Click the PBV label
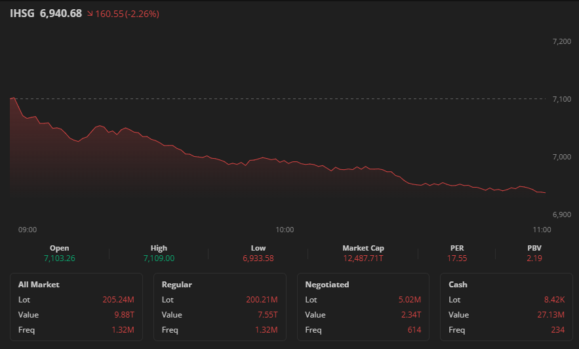 (534, 248)
